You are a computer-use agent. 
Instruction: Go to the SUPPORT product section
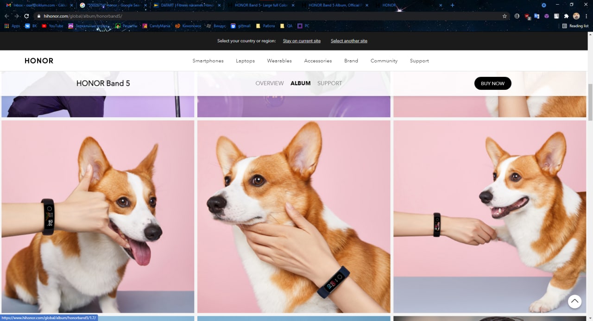click(x=329, y=83)
